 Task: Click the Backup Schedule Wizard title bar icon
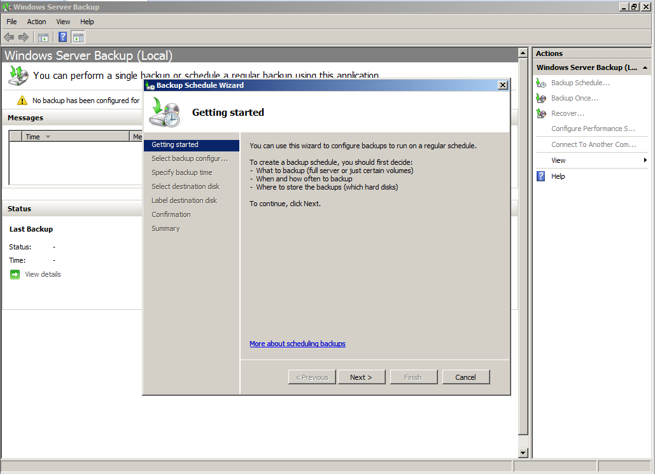[x=150, y=86]
